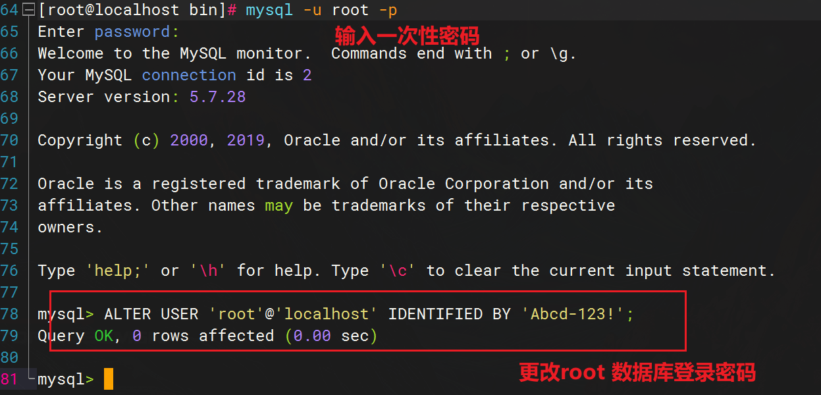Click the '\h' string on line 76
Image resolution: width=821 pixels, height=395 pixels.
pos(208,271)
